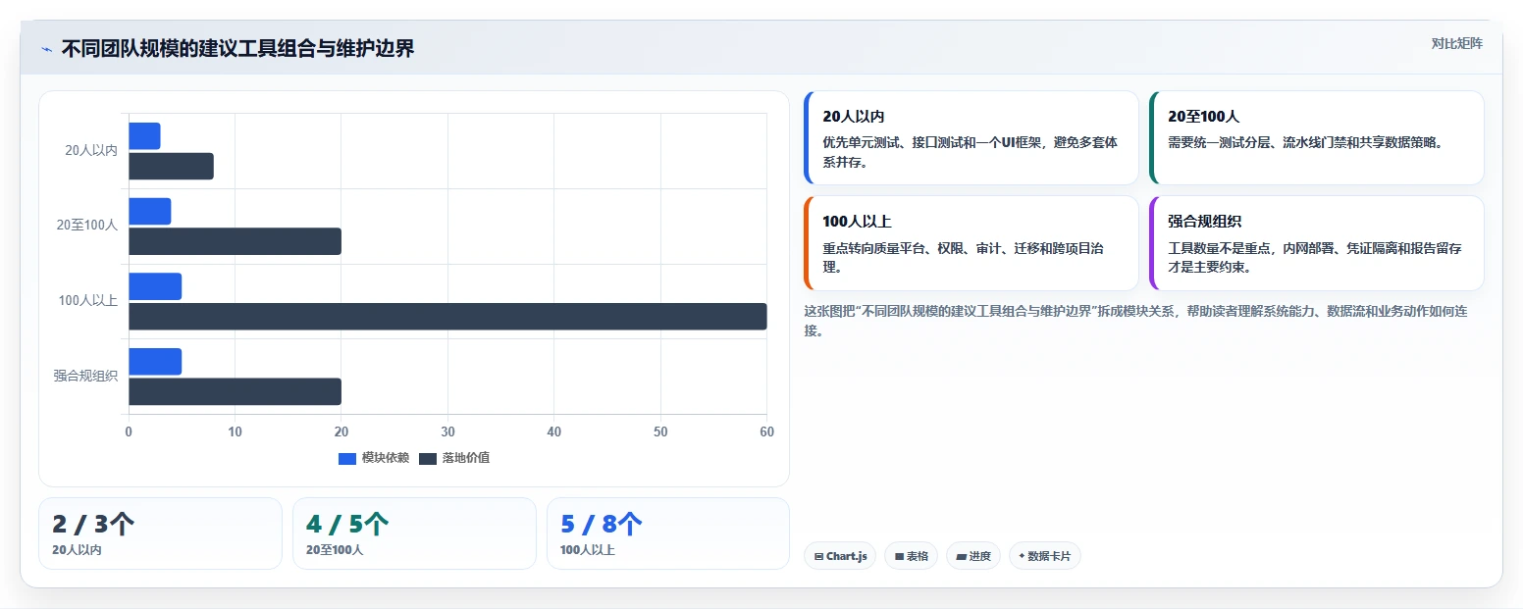The height and width of the screenshot is (609, 1523).
Task: Click the 2 / 3个 stat value
Action: pyautogui.click(x=93, y=525)
